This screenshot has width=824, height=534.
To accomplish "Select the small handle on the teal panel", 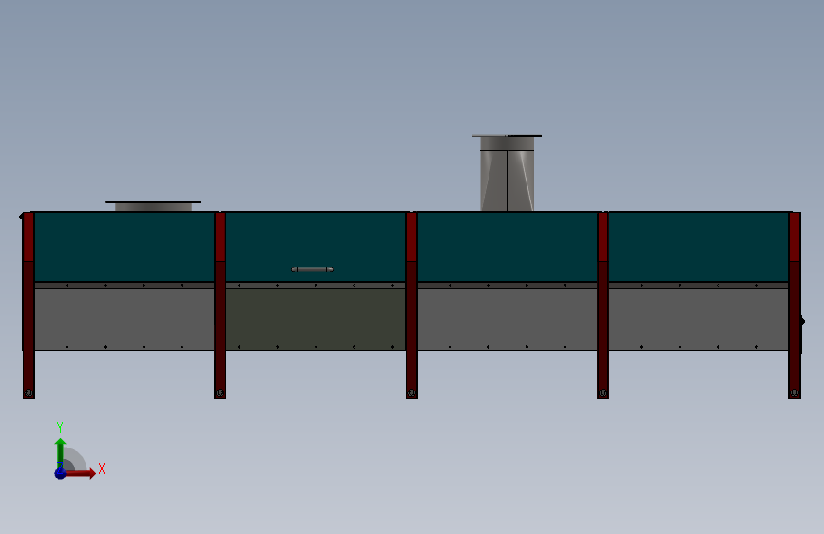I will click(x=312, y=269).
